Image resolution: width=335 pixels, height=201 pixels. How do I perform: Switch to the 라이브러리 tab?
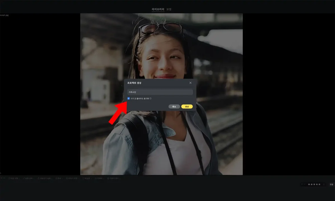(x=158, y=9)
